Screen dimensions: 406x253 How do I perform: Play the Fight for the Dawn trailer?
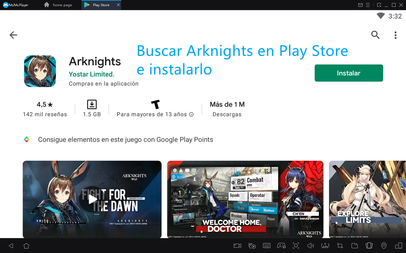click(92, 199)
